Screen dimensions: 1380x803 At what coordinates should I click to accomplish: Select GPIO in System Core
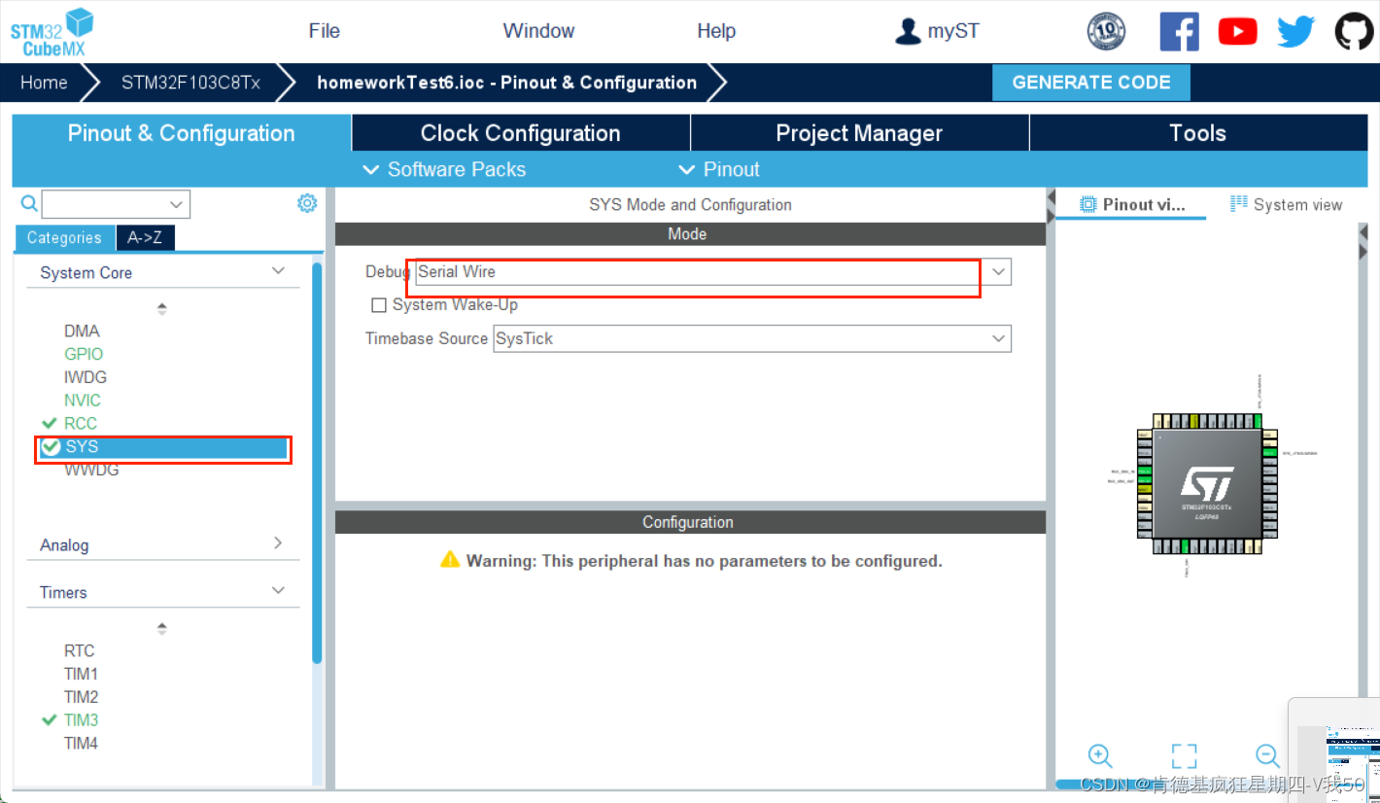click(x=84, y=355)
